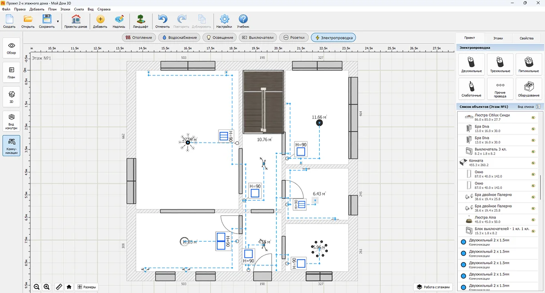
Task: Open the Смета menu
Action: tap(79, 9)
